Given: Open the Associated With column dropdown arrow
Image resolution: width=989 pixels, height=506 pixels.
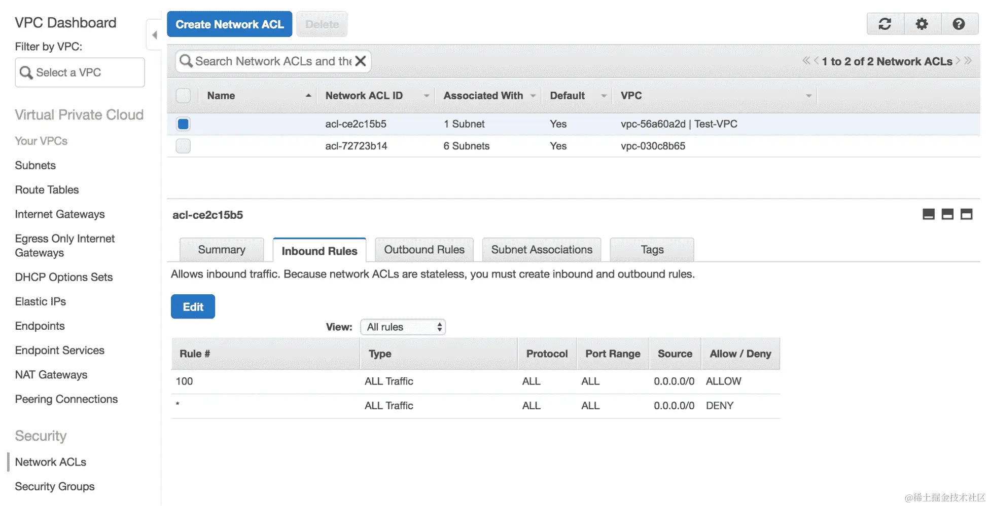Looking at the screenshot, I should 533,96.
